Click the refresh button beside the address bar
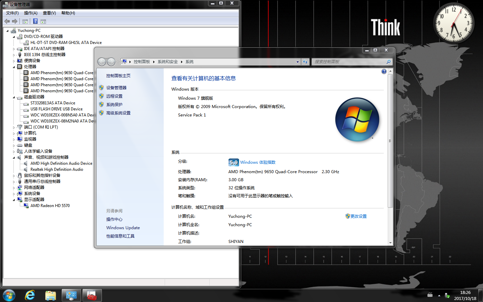This screenshot has width=483, height=302. 305,62
